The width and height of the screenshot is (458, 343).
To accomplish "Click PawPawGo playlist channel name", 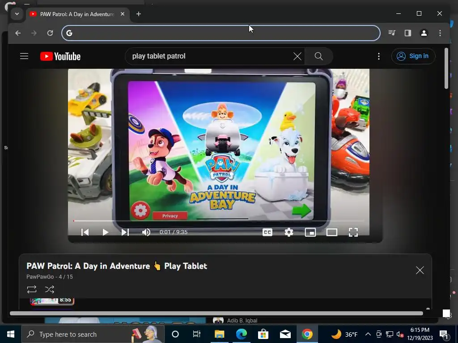I will coord(40,277).
